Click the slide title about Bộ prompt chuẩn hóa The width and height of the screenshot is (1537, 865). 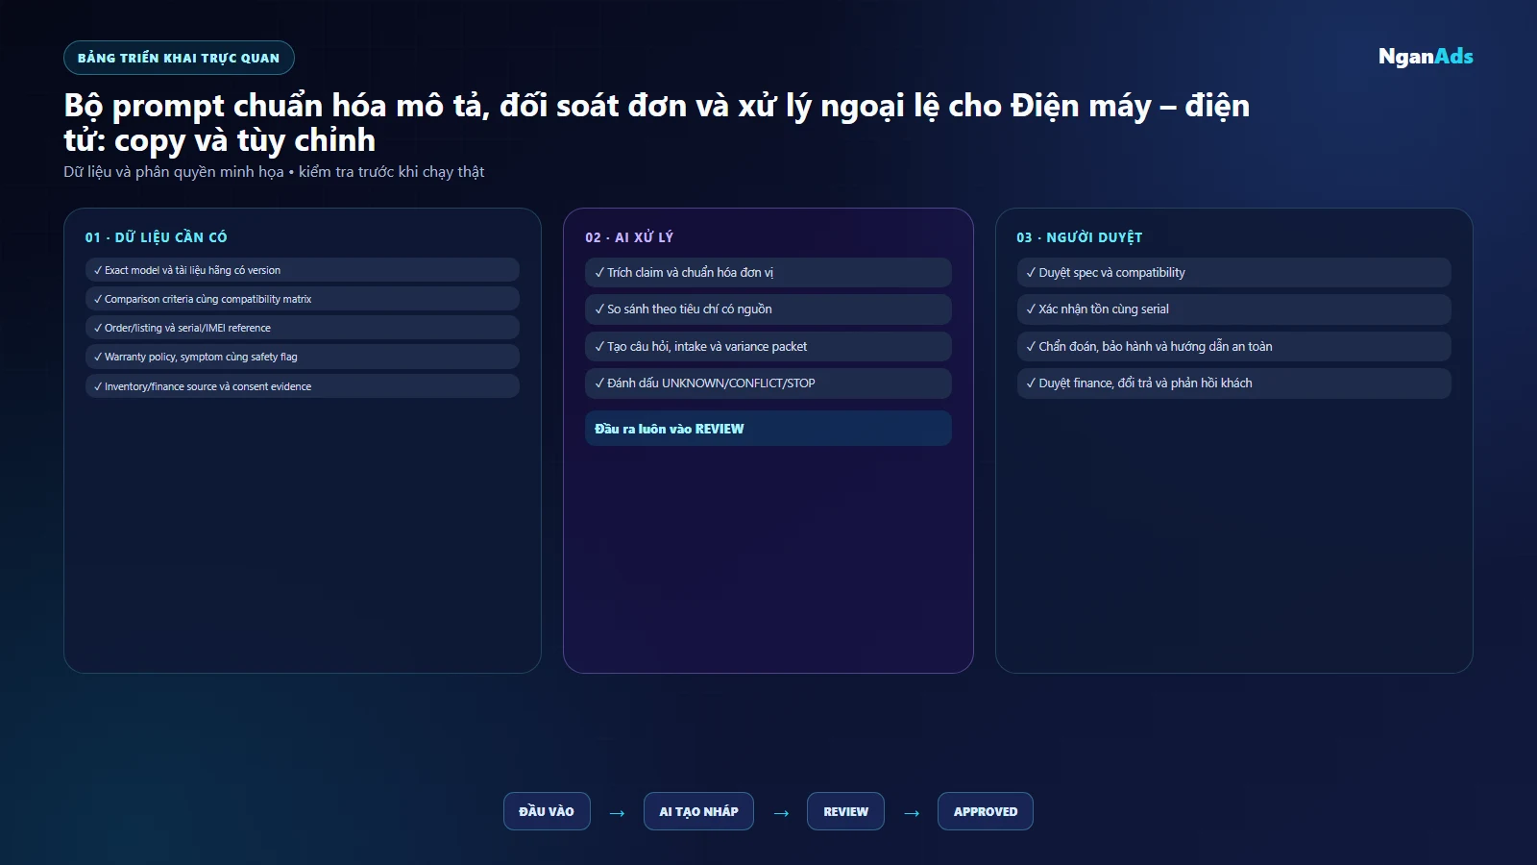(x=657, y=122)
